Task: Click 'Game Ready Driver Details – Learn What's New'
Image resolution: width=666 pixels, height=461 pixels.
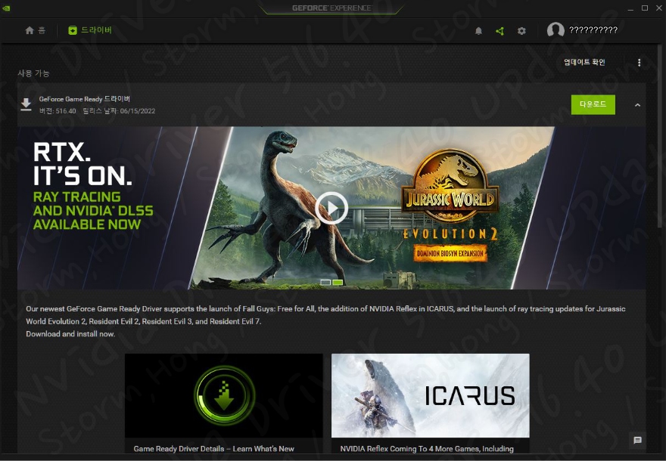Action: (213, 449)
